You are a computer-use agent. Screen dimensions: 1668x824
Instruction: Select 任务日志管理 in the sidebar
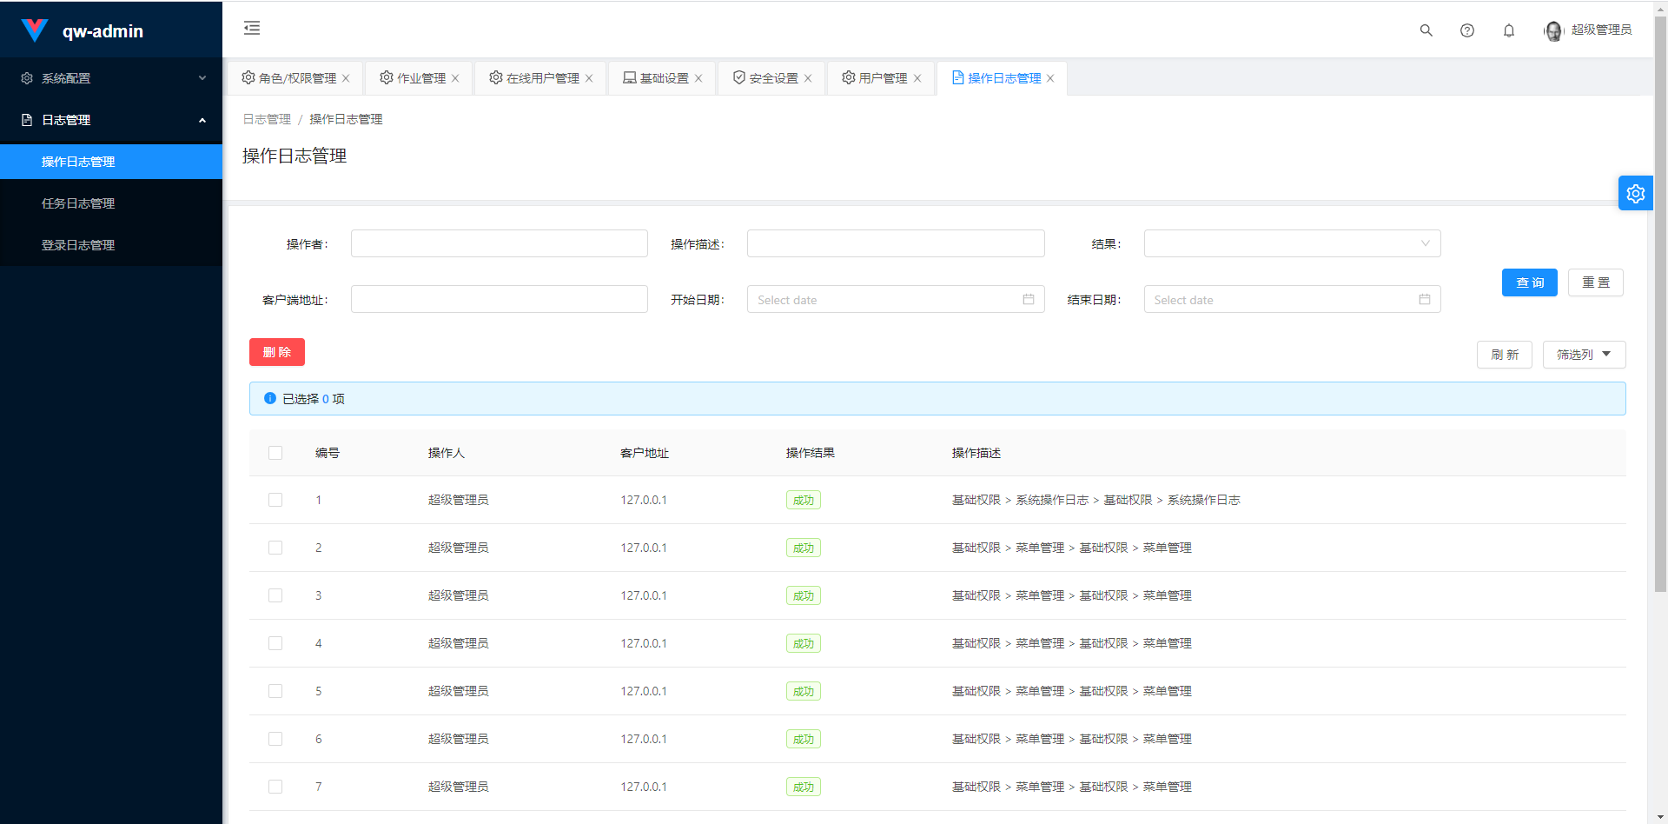tap(111, 203)
